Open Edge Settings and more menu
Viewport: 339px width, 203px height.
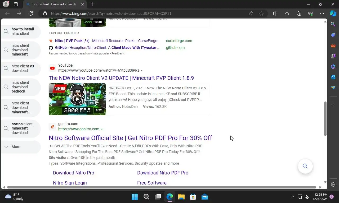pyautogui.click(x=322, y=13)
